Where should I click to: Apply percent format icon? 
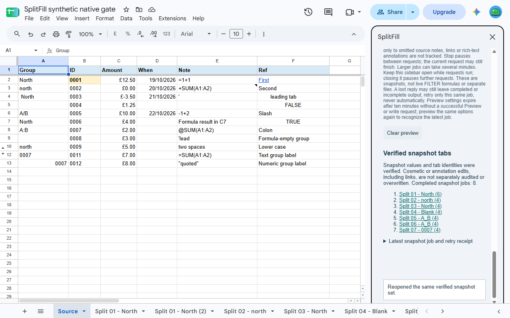click(128, 34)
